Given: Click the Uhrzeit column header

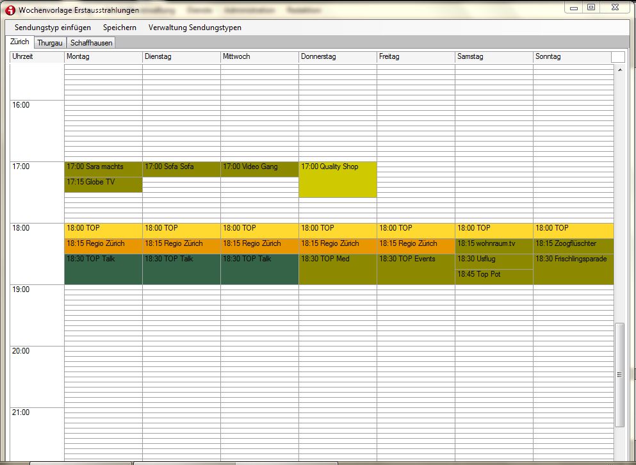Looking at the screenshot, I should pyautogui.click(x=37, y=57).
